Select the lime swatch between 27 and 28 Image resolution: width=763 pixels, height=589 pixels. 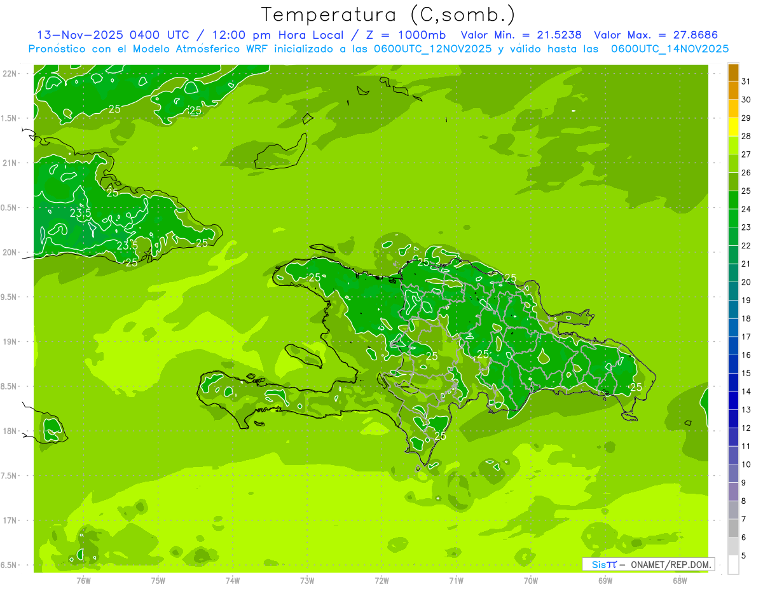[x=733, y=146]
